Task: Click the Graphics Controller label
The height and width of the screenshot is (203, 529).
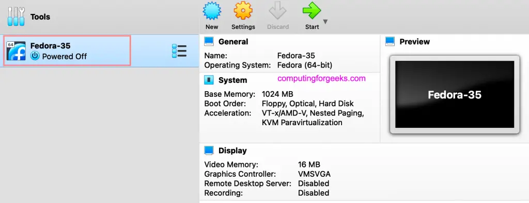Action: click(x=240, y=174)
